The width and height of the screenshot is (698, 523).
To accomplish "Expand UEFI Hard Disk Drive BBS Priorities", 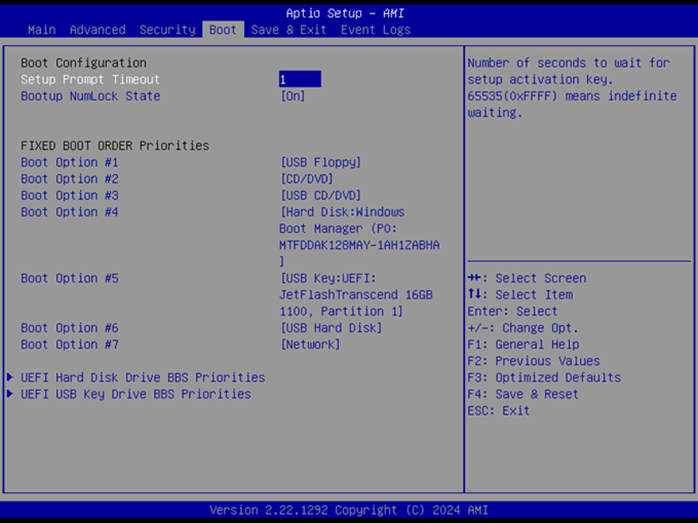I will (143, 377).
